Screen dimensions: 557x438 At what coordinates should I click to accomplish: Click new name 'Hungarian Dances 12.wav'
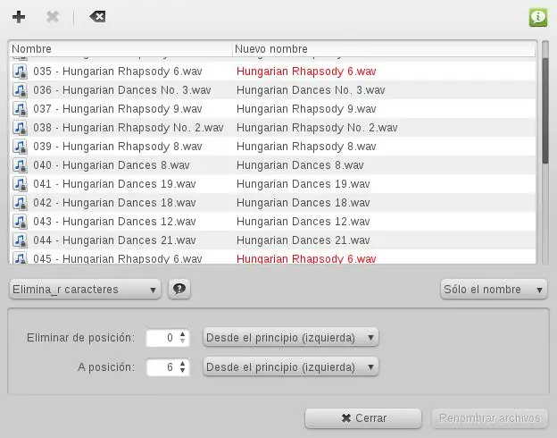(303, 222)
